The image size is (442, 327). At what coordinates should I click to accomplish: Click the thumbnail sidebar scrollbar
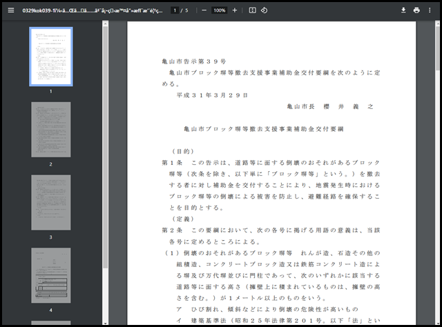pos(105,138)
